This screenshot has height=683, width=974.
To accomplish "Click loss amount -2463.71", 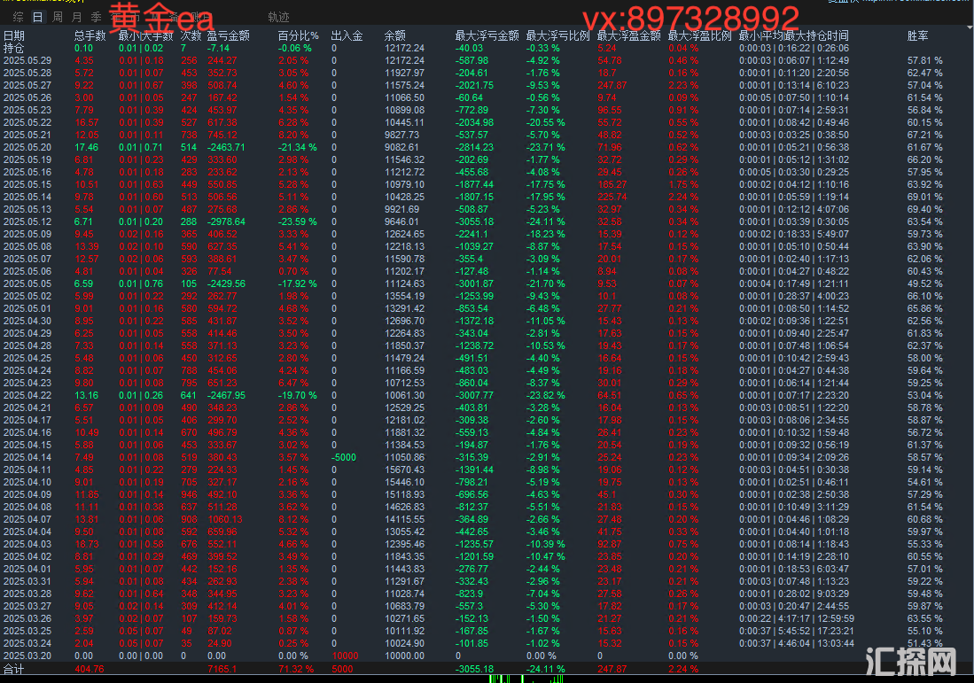I will [226, 147].
